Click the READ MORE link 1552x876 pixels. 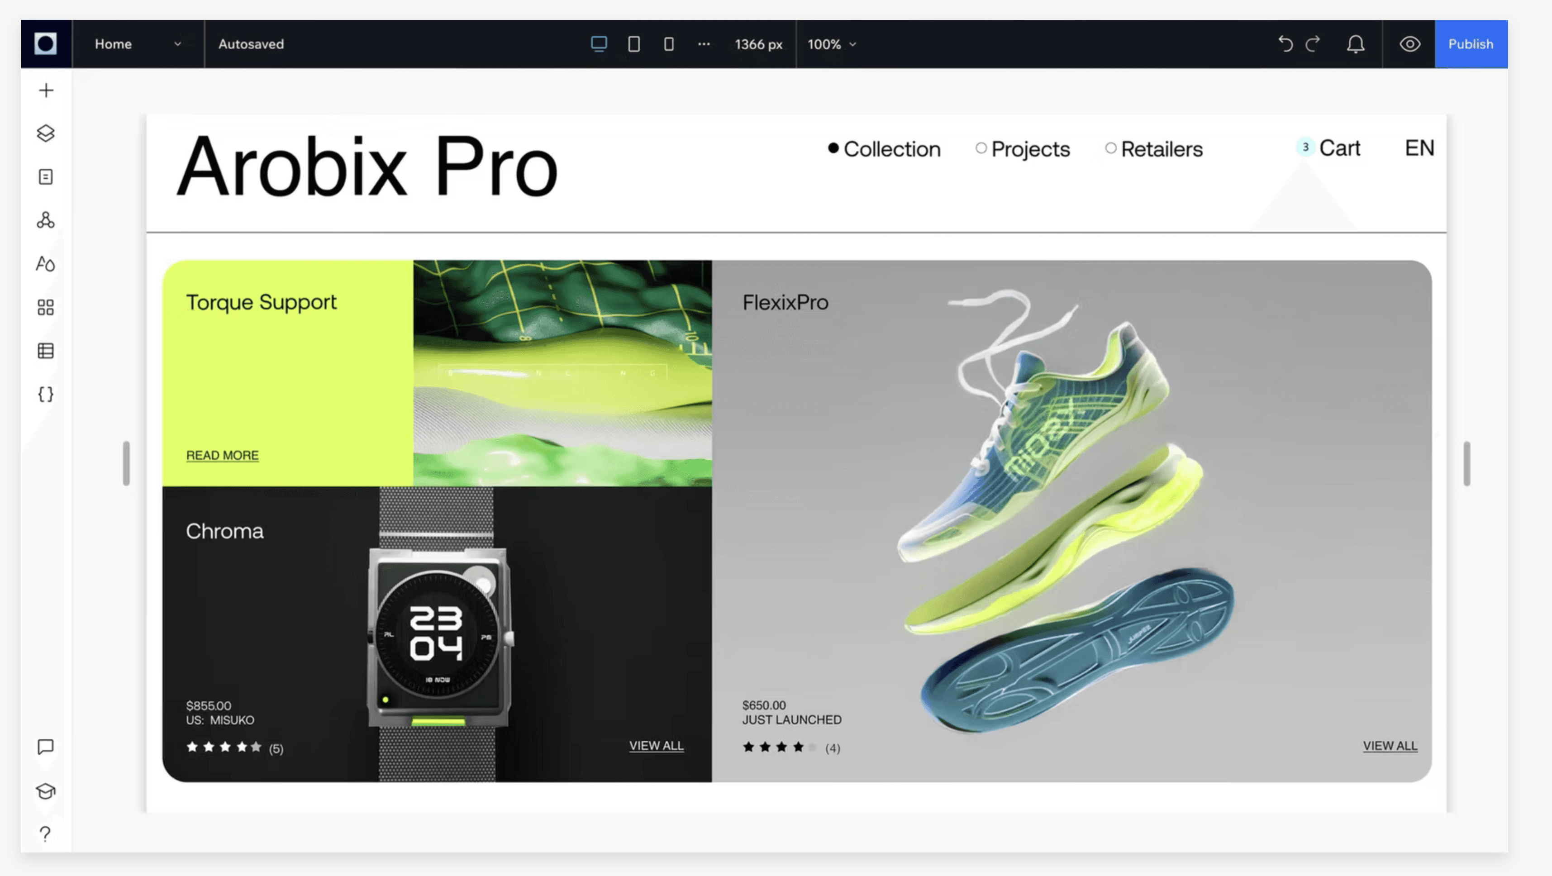pos(222,456)
